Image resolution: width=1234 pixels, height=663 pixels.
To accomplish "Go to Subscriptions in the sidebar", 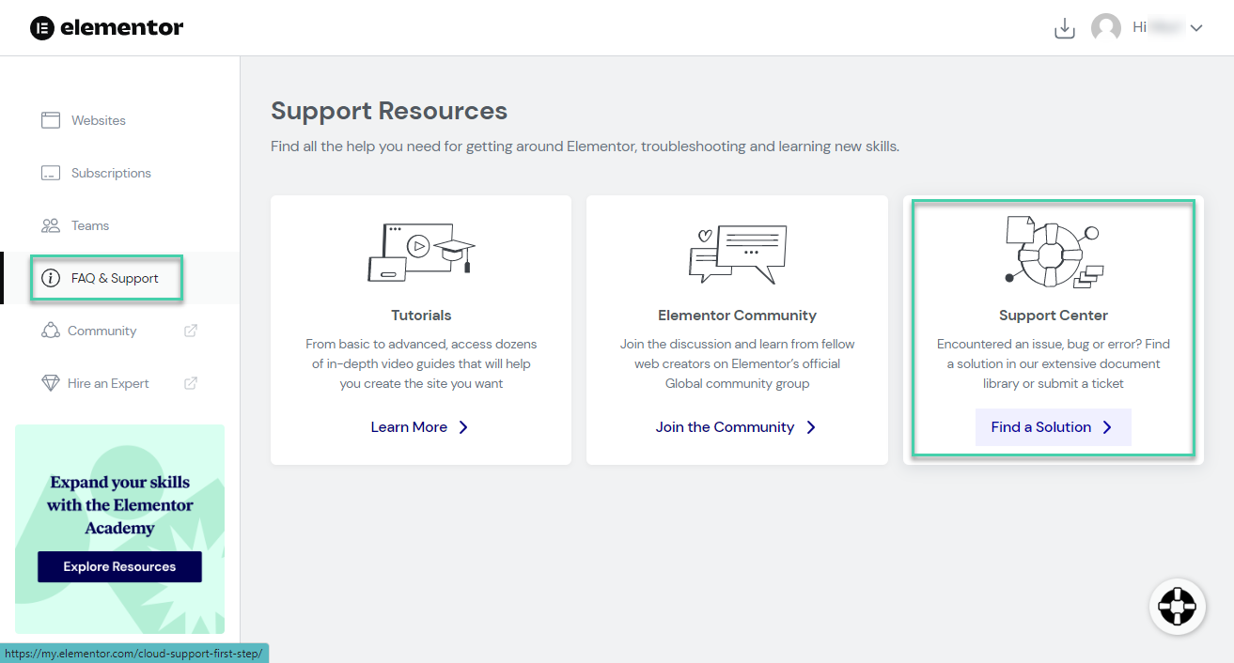I will (110, 173).
